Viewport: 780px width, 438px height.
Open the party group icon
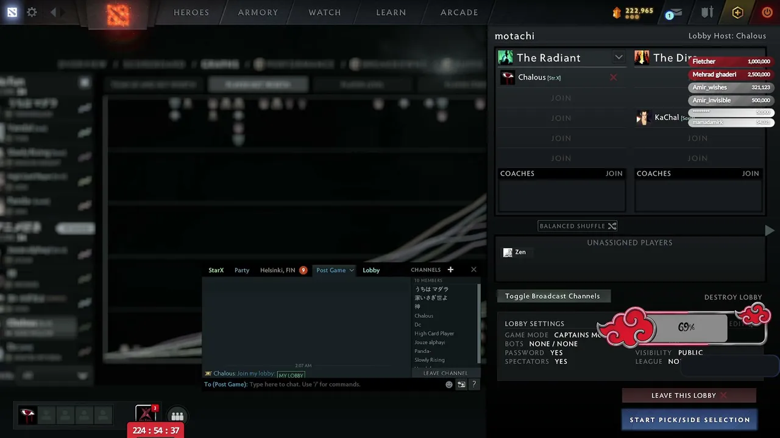point(177,416)
